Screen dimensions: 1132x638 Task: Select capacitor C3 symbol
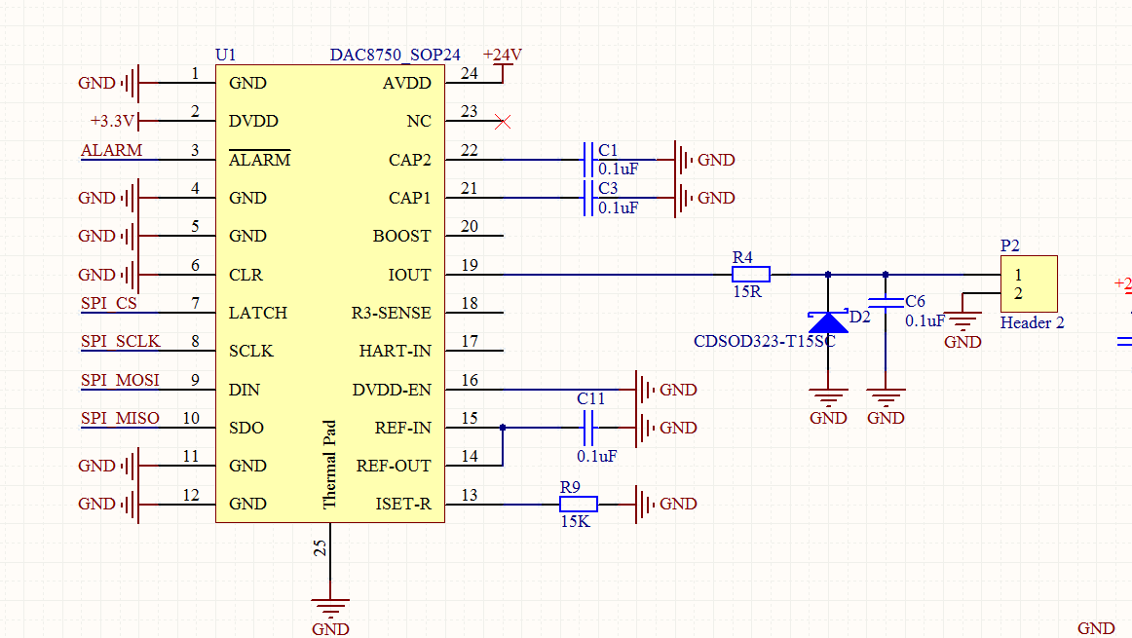point(587,198)
